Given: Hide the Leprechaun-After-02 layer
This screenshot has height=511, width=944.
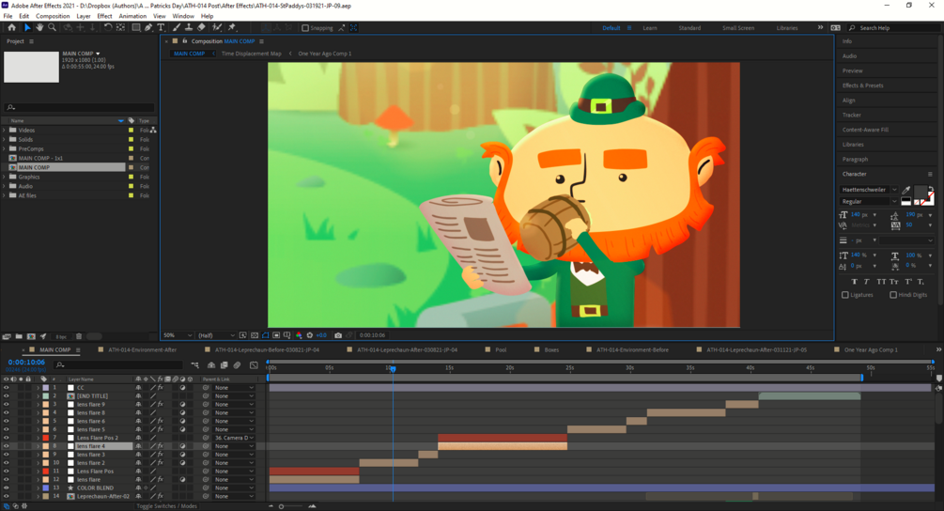Looking at the screenshot, I should (6, 496).
